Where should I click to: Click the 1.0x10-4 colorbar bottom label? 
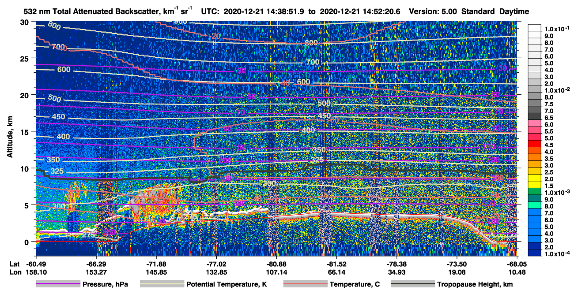pyautogui.click(x=558, y=254)
